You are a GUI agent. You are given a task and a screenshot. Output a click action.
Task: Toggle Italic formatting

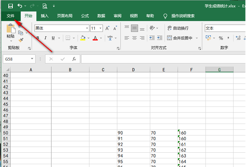pos(45,38)
